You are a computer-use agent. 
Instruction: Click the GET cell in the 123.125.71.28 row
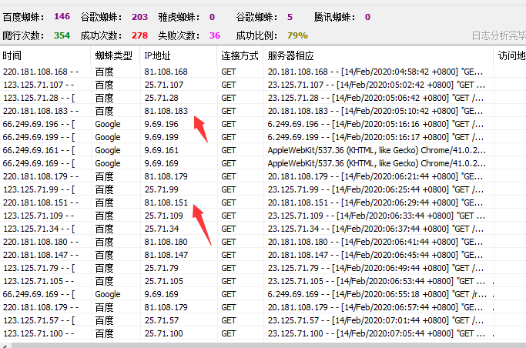coord(229,98)
